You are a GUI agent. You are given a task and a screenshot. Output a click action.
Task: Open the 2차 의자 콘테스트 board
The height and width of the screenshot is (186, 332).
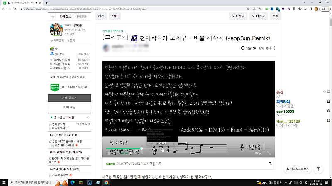tap(69, 160)
